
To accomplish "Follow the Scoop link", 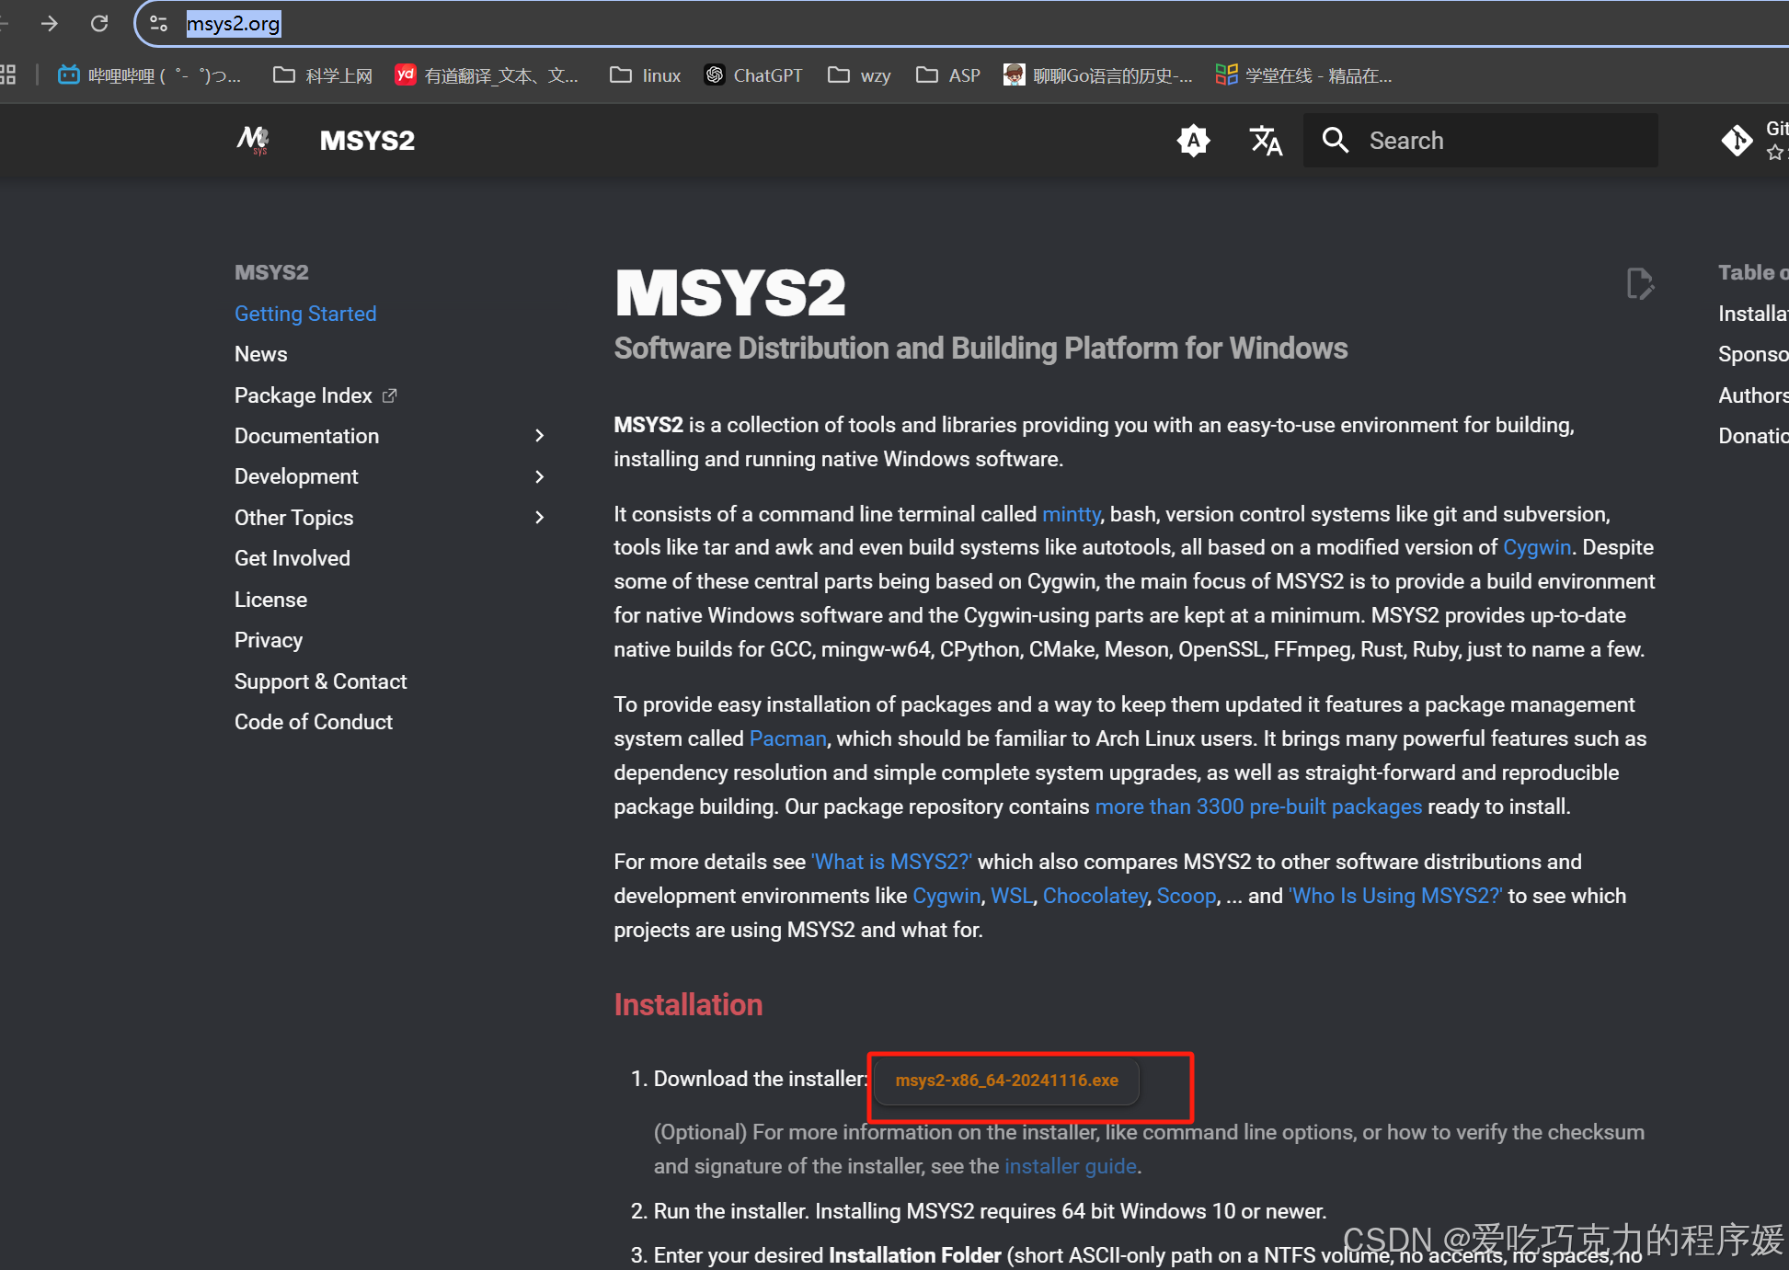I will click(x=1187, y=896).
